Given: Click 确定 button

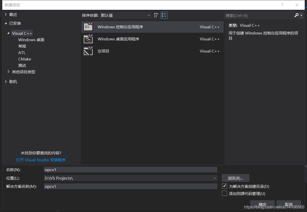Looking at the screenshot, I should click(x=263, y=204).
